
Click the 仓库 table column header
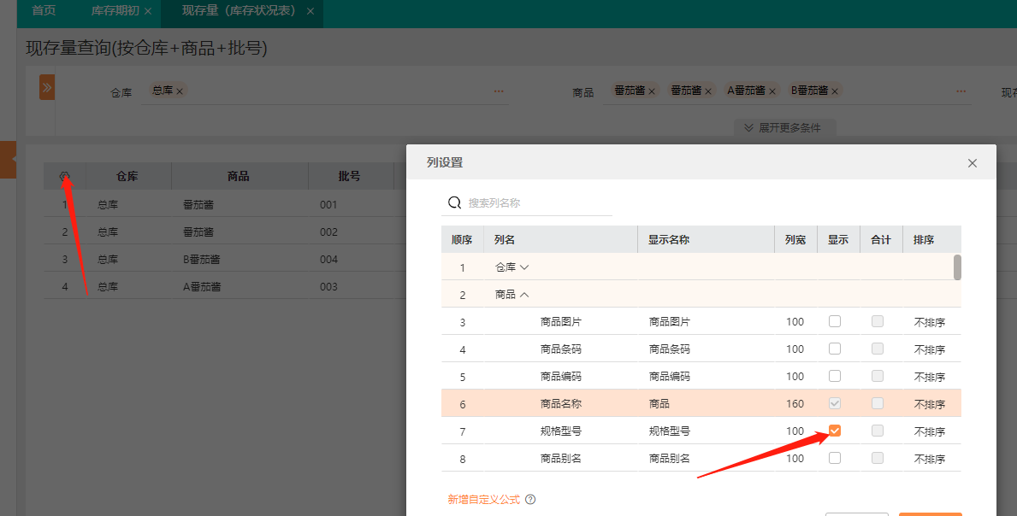(x=127, y=176)
